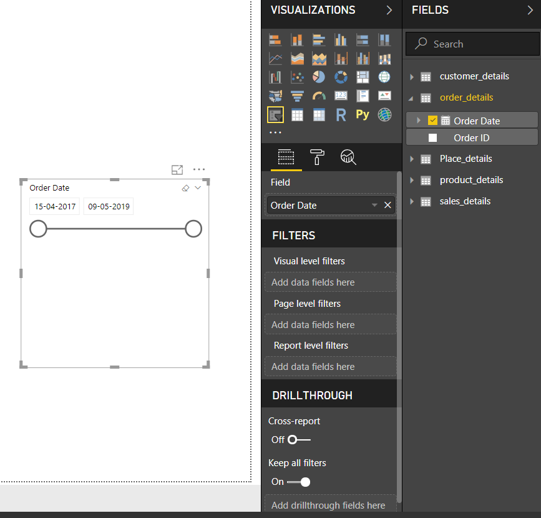Click Visual level filters drop area

331,282
